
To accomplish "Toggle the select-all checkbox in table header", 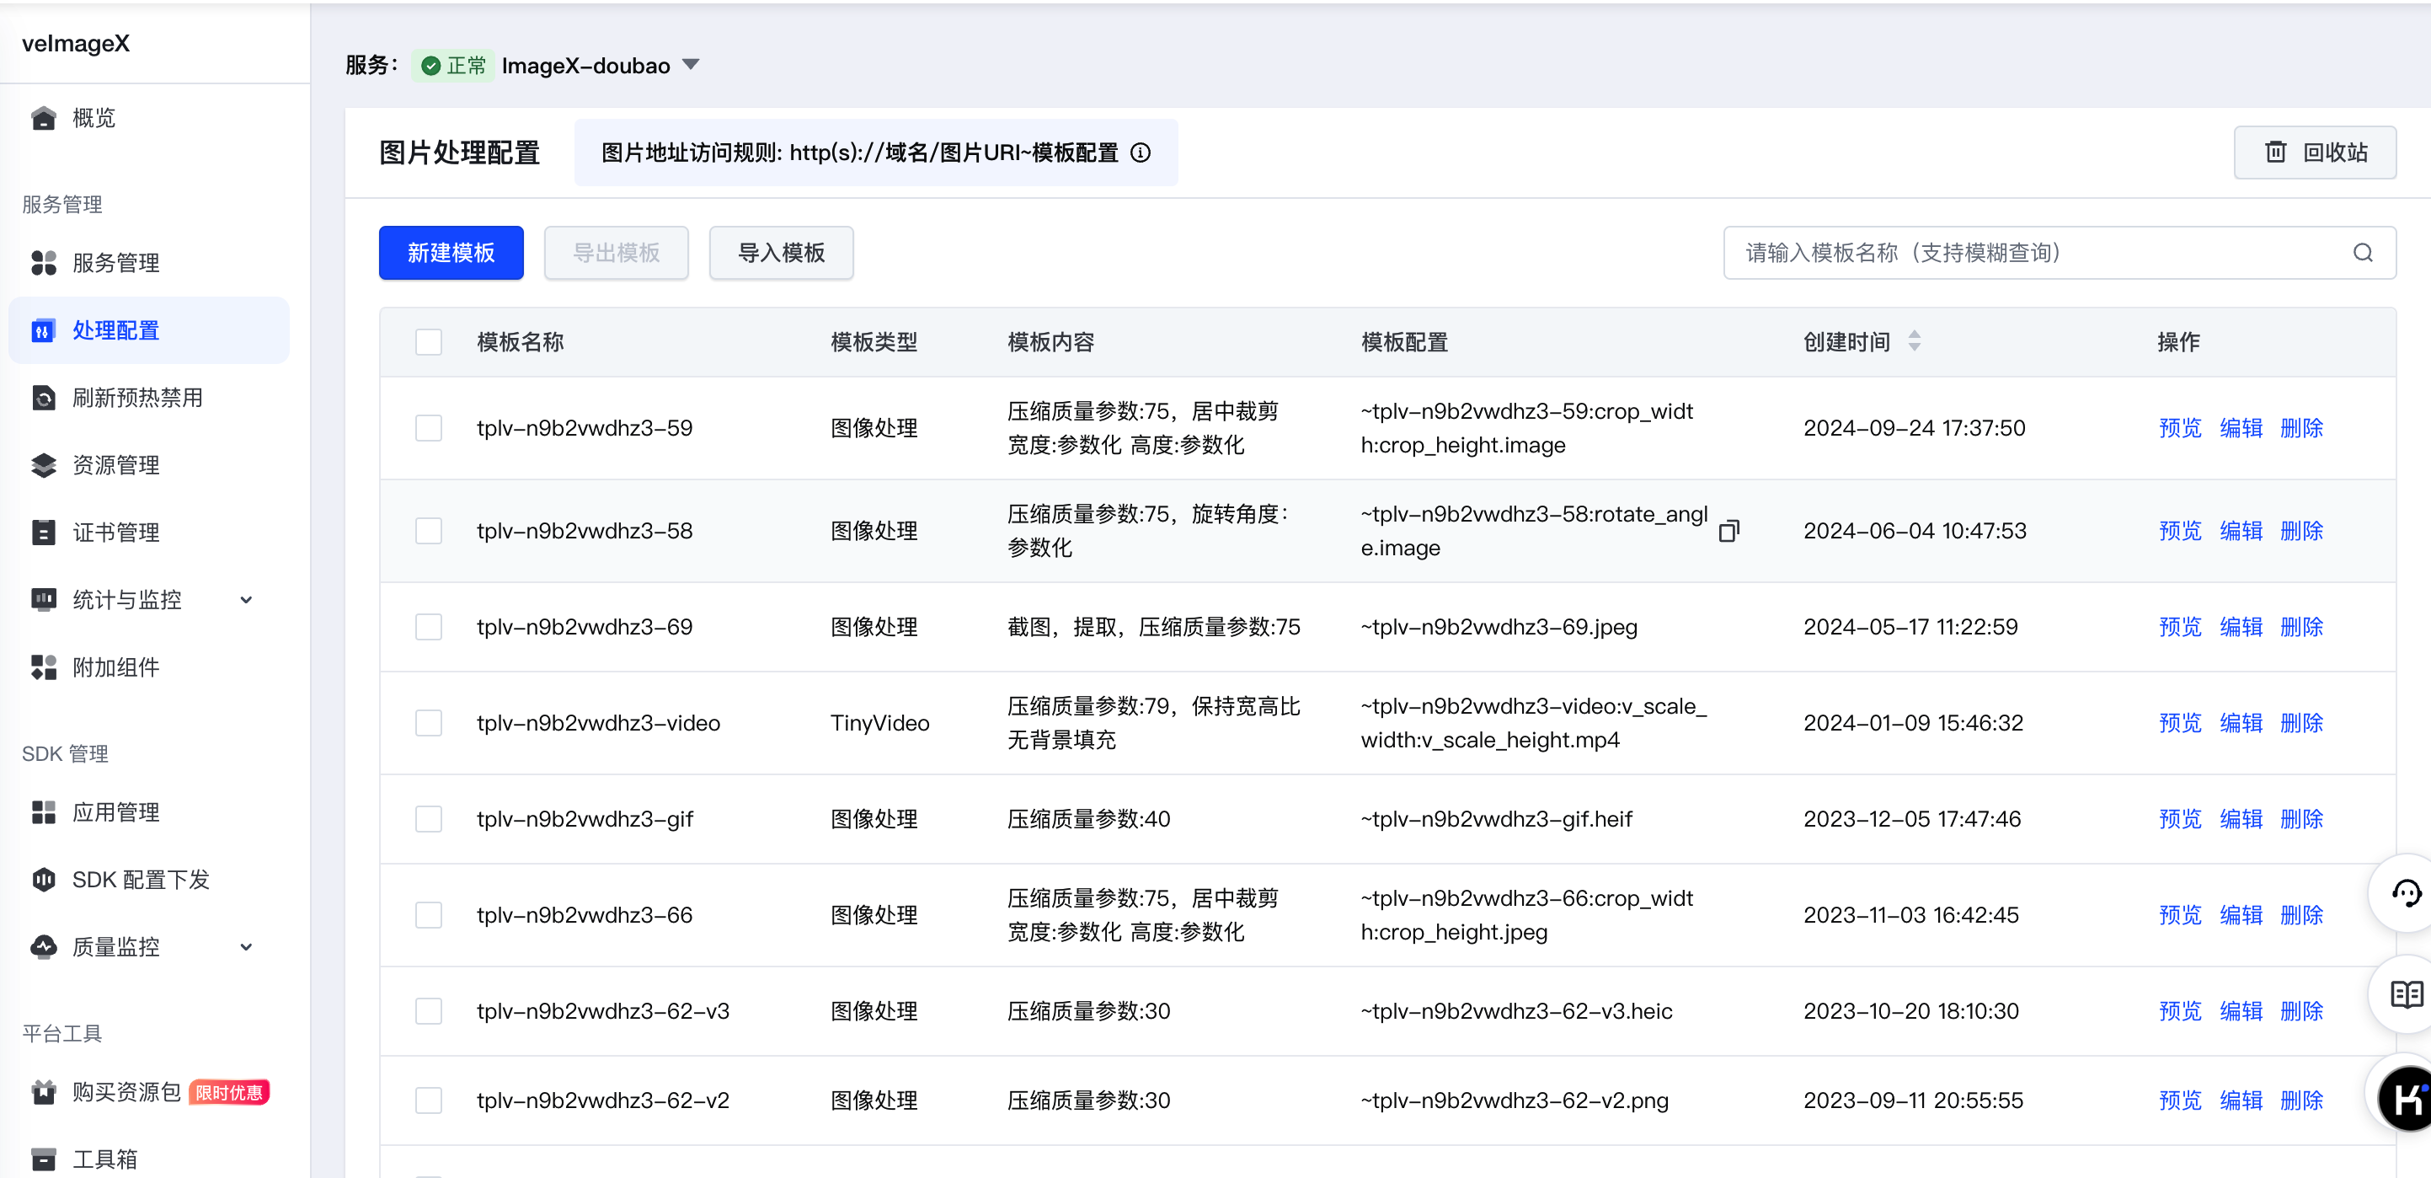I will click(429, 342).
